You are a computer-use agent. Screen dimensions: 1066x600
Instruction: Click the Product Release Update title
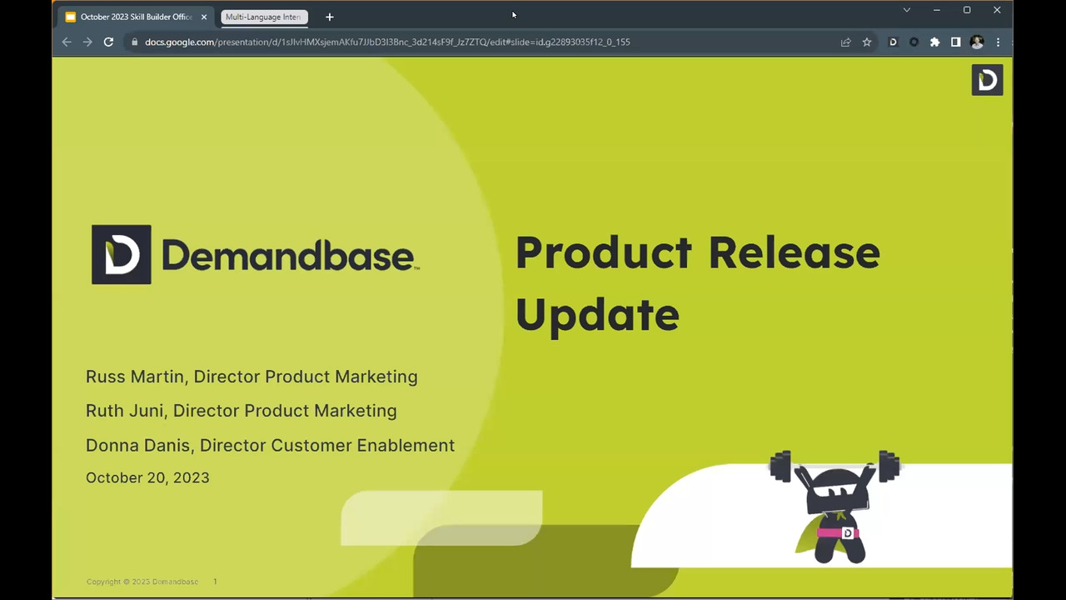(697, 283)
